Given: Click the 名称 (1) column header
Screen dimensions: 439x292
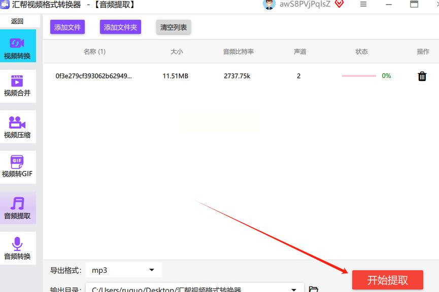Looking at the screenshot, I should click(94, 52).
